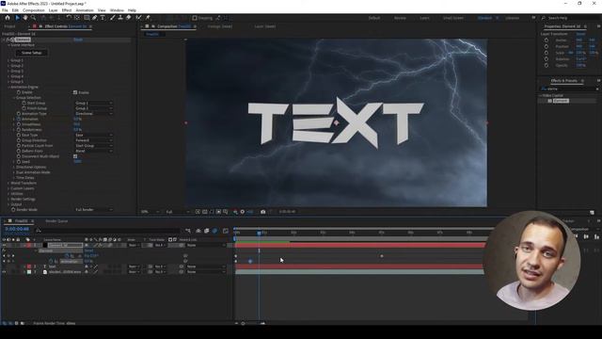Click the blue animation keyframe in timeline
This screenshot has width=602, height=339.
coord(250,262)
